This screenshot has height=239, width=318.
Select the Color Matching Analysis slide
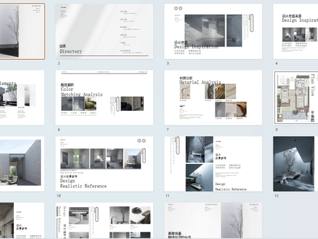104,98
